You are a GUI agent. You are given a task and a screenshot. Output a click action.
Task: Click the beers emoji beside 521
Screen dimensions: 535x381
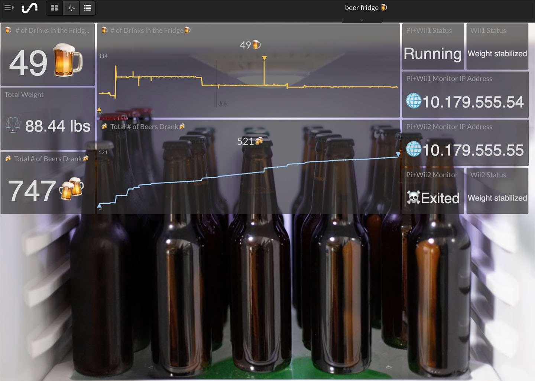(x=259, y=141)
